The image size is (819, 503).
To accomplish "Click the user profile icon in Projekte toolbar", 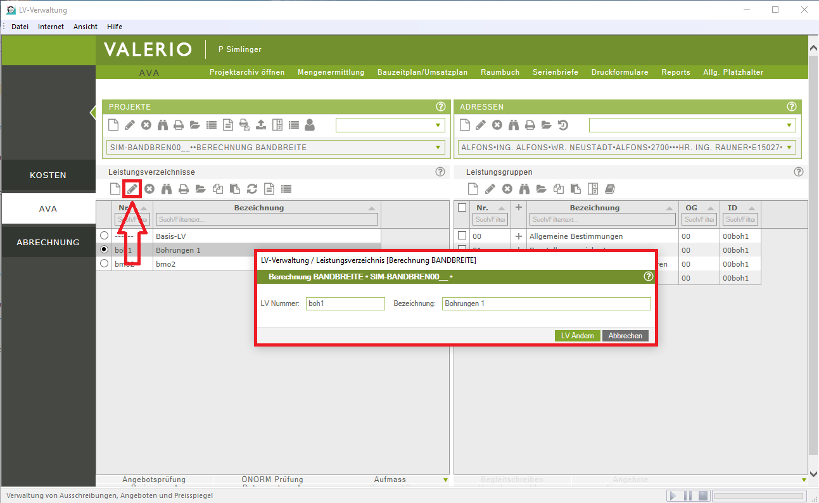I will coord(310,125).
